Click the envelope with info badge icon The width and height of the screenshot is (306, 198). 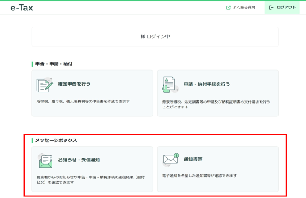coord(171,160)
